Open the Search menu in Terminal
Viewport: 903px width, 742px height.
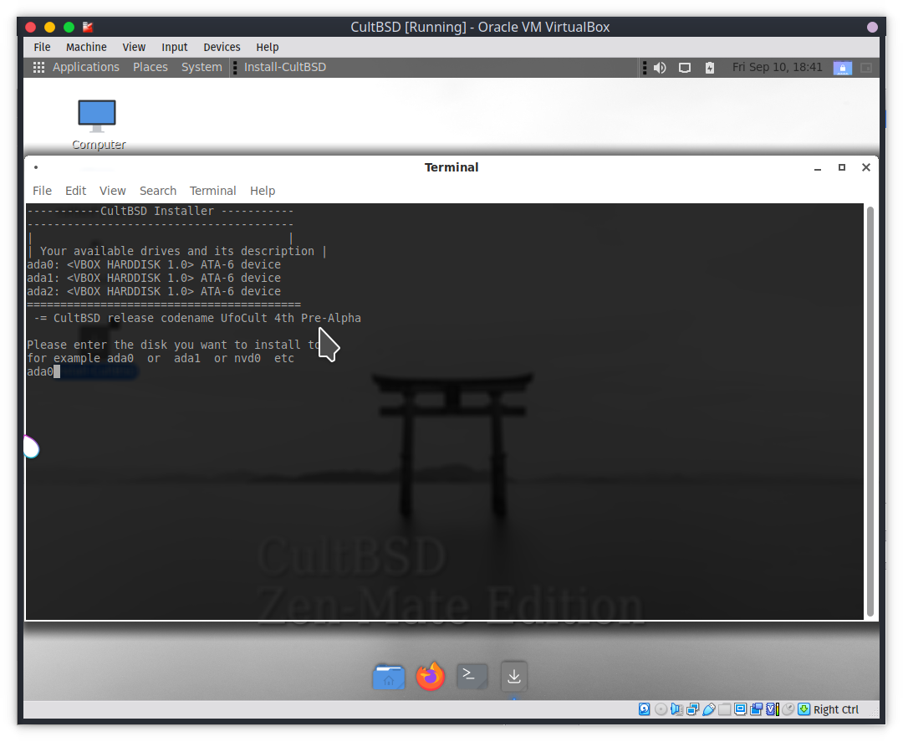157,191
